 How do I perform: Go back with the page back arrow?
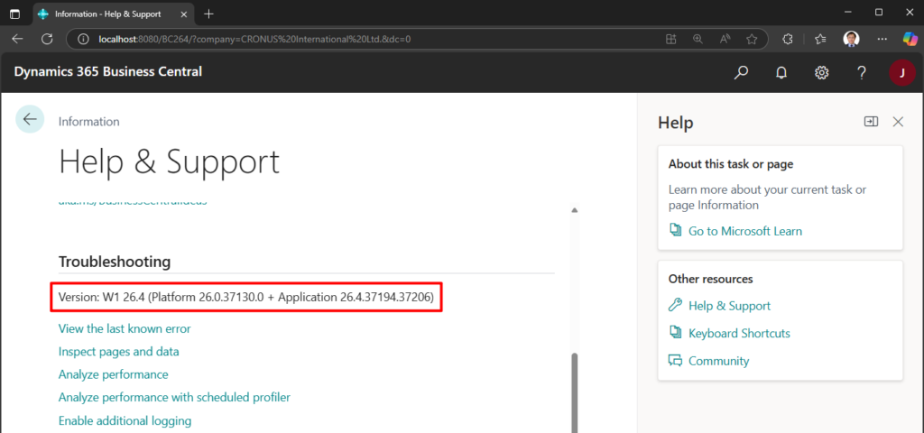(30, 119)
